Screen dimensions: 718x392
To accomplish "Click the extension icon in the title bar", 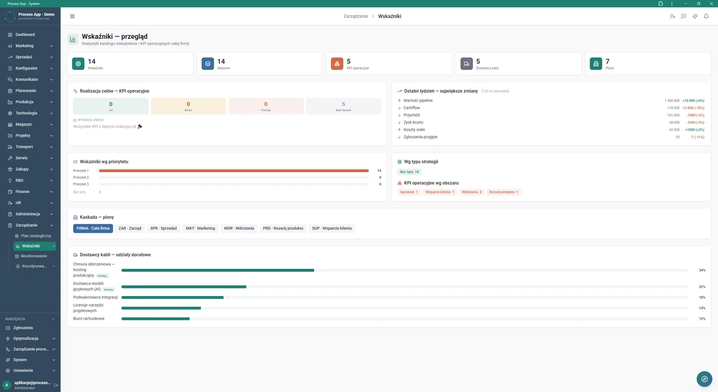I will click(x=661, y=4).
